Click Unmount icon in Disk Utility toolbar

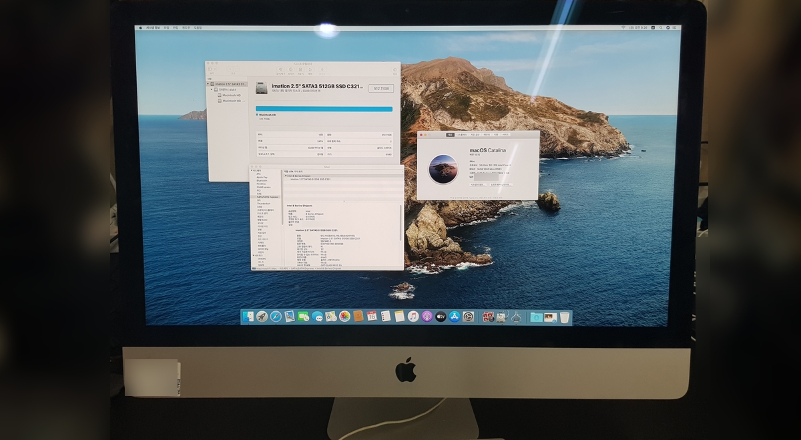(x=322, y=69)
